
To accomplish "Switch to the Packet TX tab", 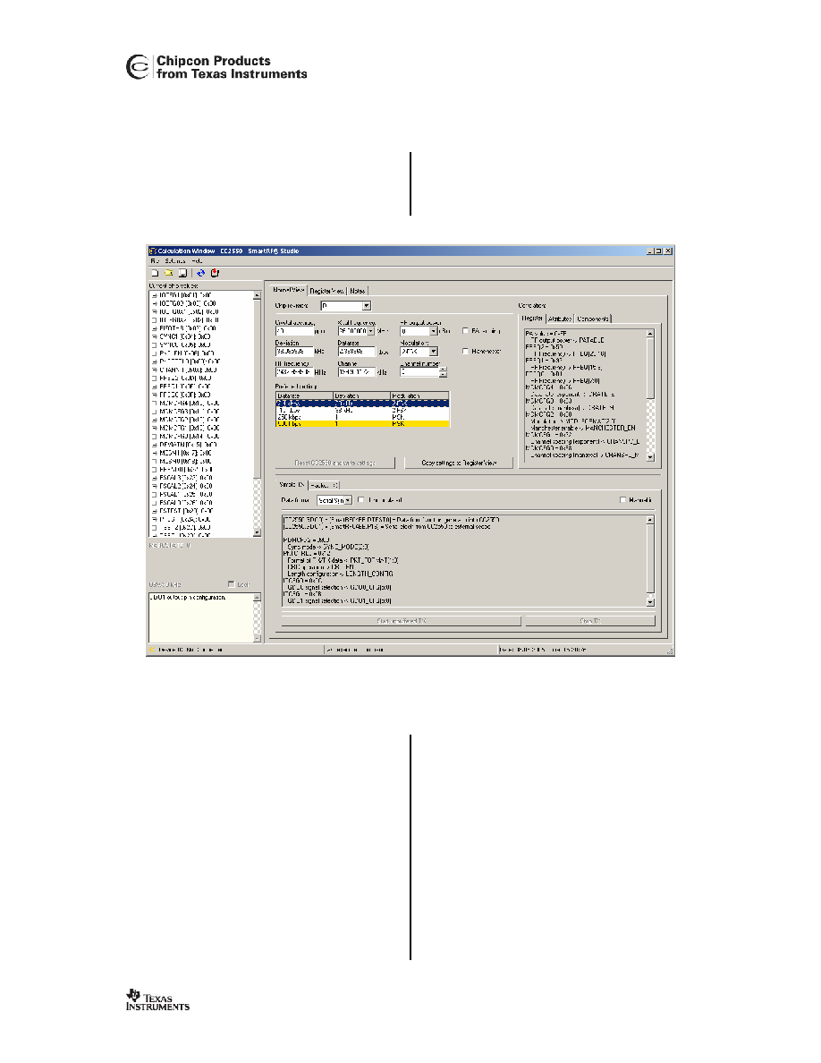I will (325, 485).
